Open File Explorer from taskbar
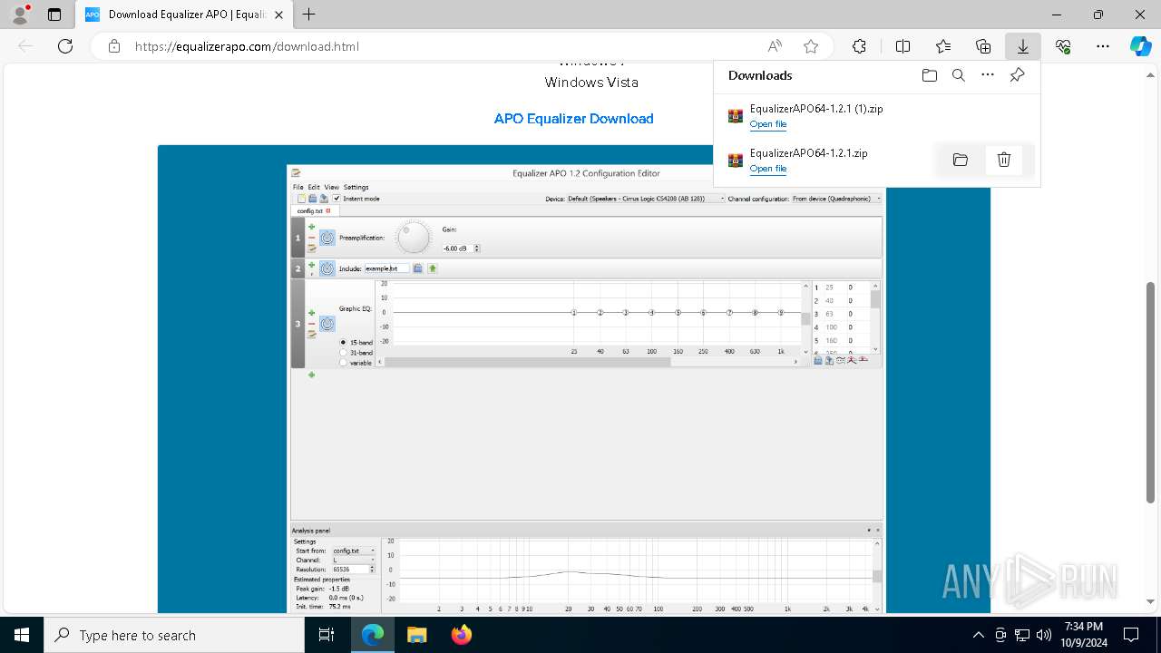This screenshot has width=1161, height=653. coord(416,635)
